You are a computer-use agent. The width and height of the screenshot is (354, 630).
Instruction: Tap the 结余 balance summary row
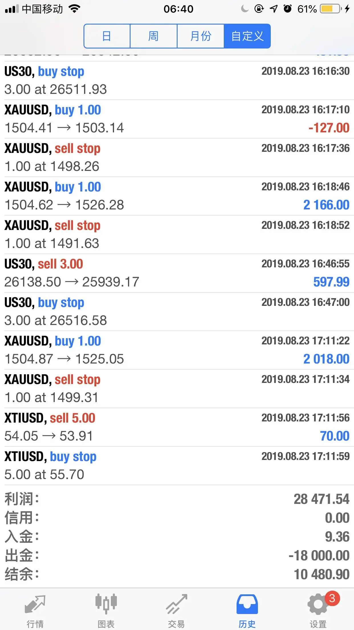[177, 574]
